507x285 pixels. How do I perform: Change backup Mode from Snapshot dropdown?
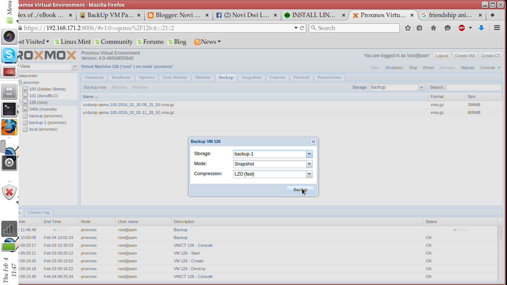[309, 164]
